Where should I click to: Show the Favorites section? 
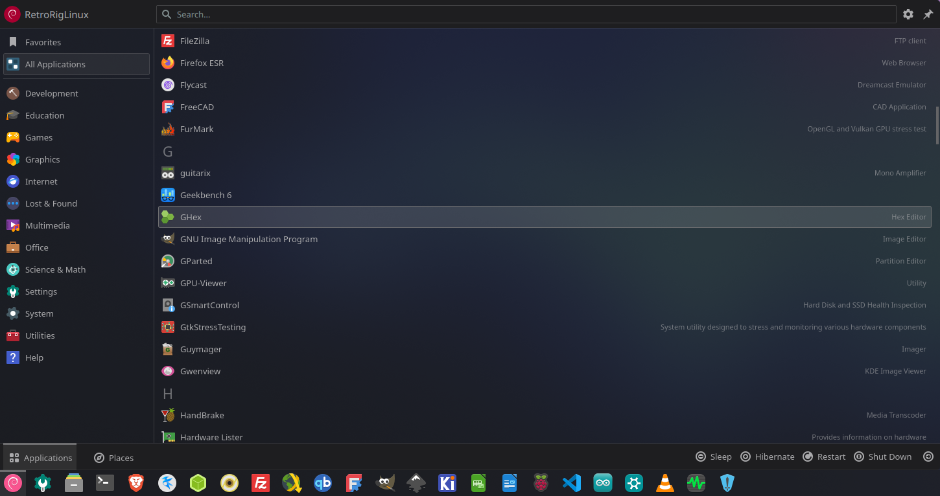pos(43,42)
